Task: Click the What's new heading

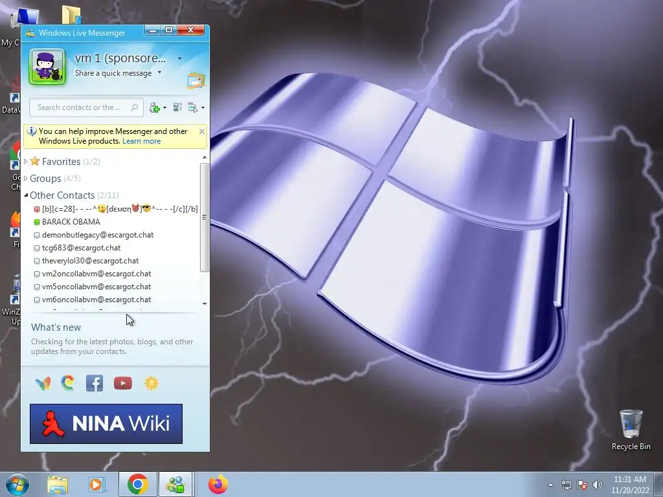Action: [56, 327]
